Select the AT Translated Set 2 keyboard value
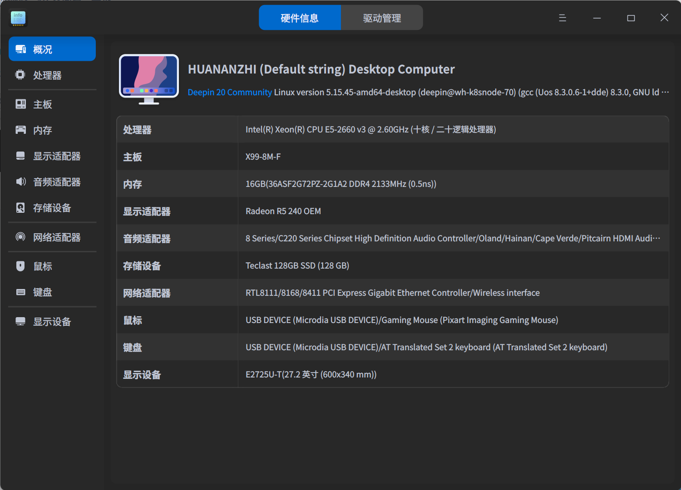 (x=426, y=347)
